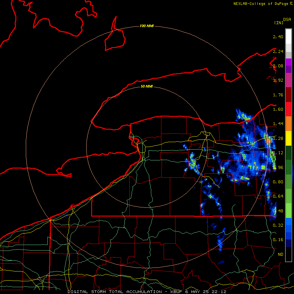294x294 pixels.
Task: Select the green swatch beside 0.80
Action: click(x=288, y=182)
